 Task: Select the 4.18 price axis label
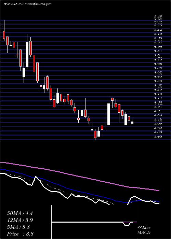[x=158, y=94]
